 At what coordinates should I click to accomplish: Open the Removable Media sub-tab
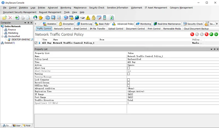coord(172,29)
